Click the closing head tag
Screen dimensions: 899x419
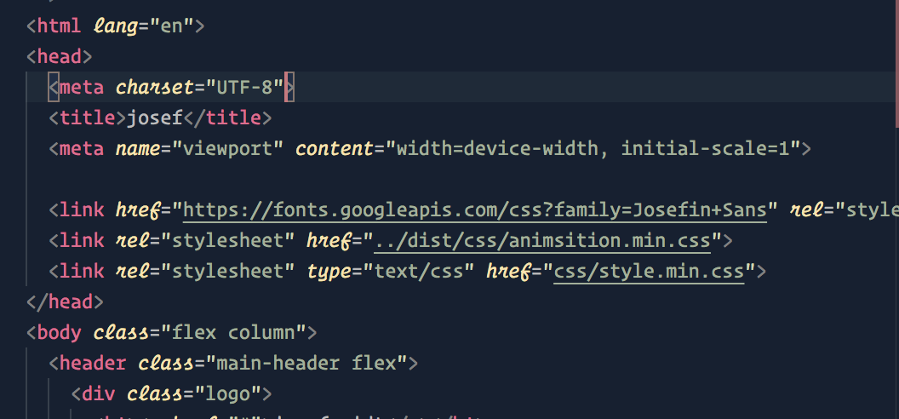(65, 301)
